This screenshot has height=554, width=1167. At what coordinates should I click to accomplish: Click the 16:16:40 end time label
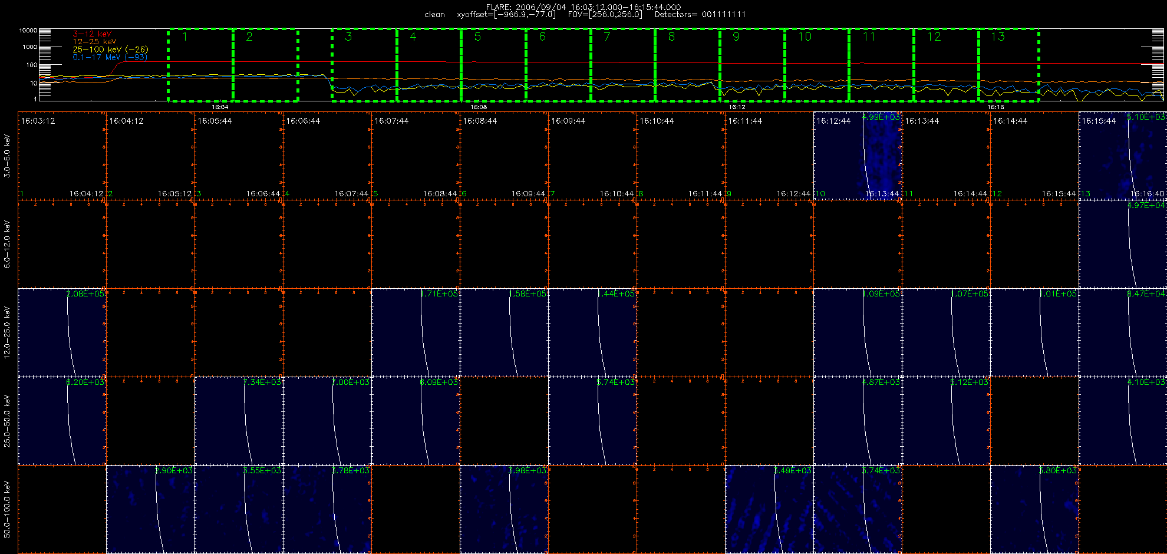[x=1147, y=193]
